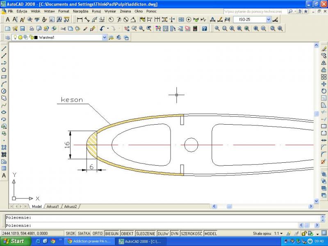Open the ISO-25 dimension style dropdown
Viewport: 328px width, 246px height.
click(x=269, y=20)
